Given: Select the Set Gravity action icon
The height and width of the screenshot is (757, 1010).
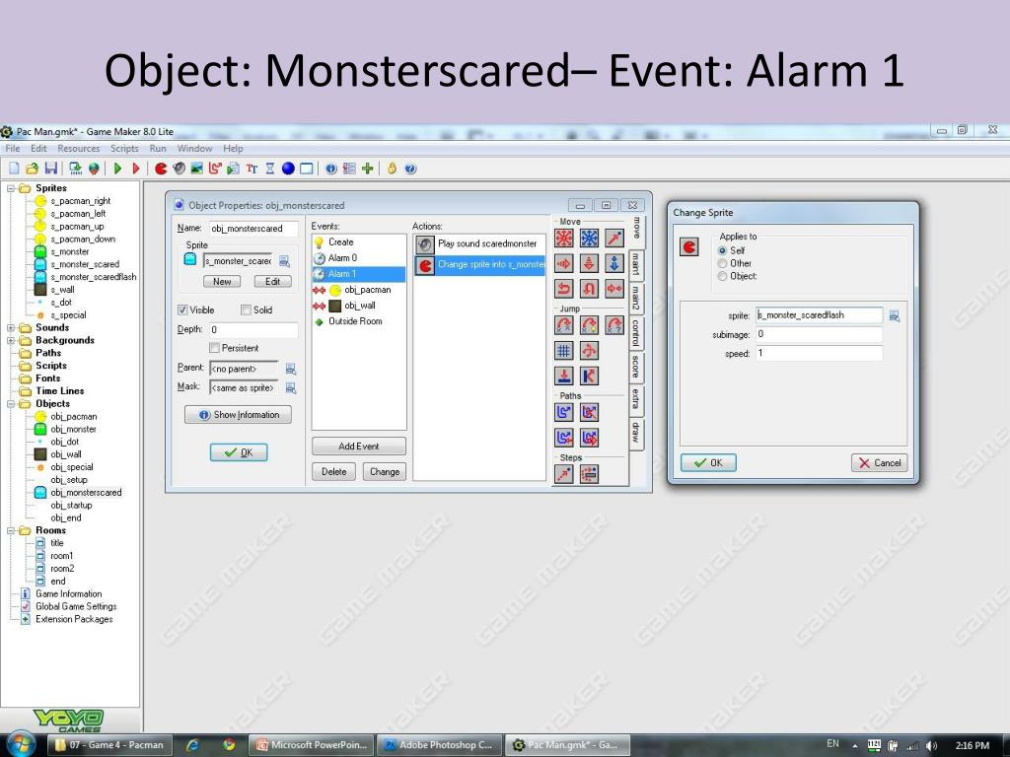Looking at the screenshot, I should tap(613, 263).
